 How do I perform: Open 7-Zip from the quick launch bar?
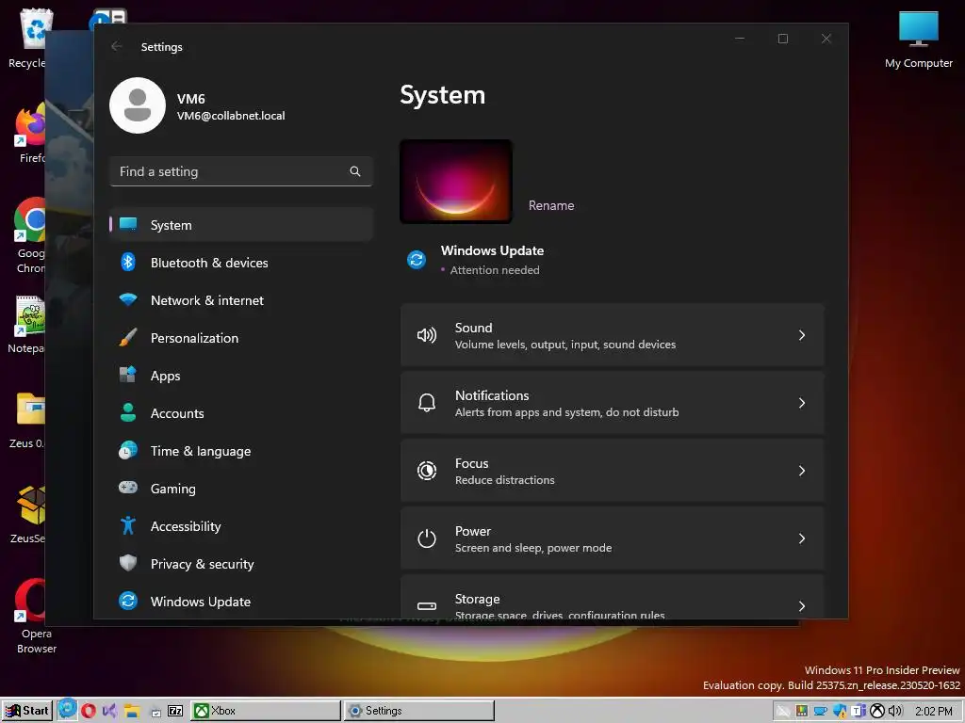[175, 711]
